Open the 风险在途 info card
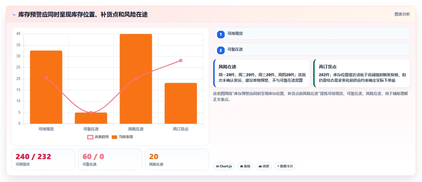The width and height of the screenshot is (422, 182). click(x=262, y=73)
